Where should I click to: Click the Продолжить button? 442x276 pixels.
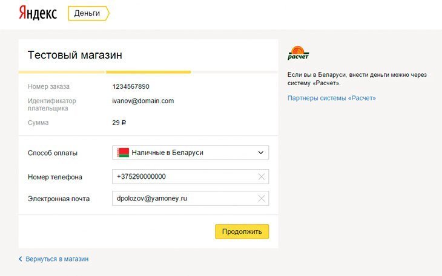point(242,231)
